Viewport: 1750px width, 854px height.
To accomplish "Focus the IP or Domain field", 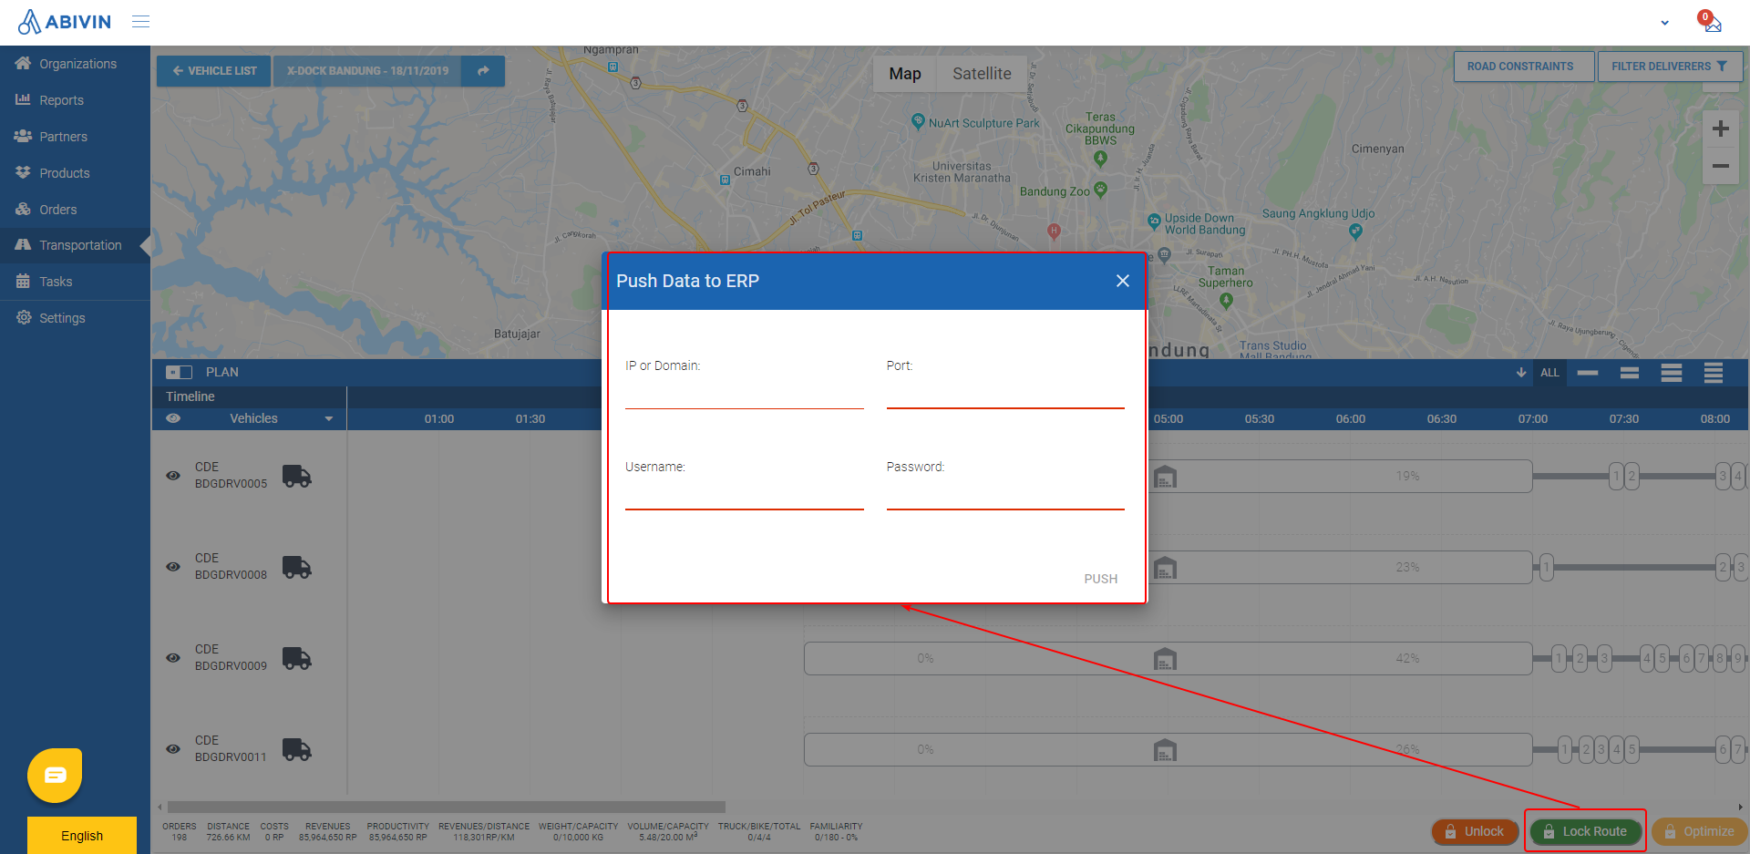I will click(x=744, y=393).
